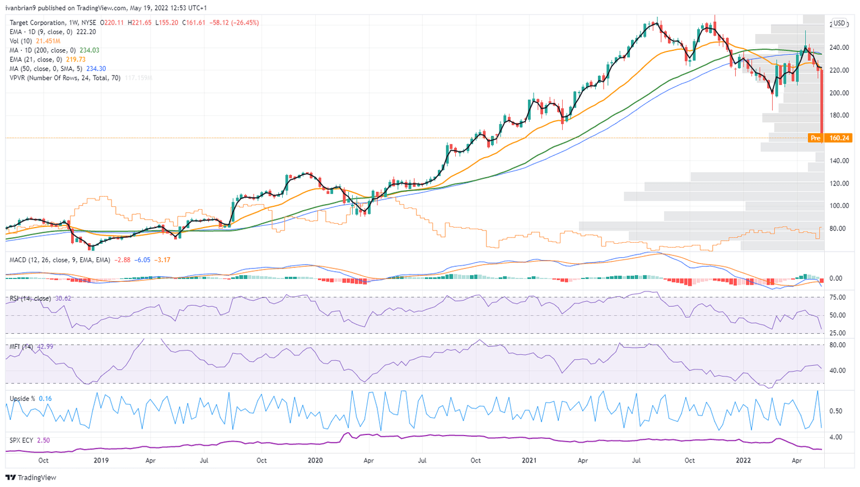Click the TradingView logo icon at bottom left

pyautogui.click(x=10, y=477)
